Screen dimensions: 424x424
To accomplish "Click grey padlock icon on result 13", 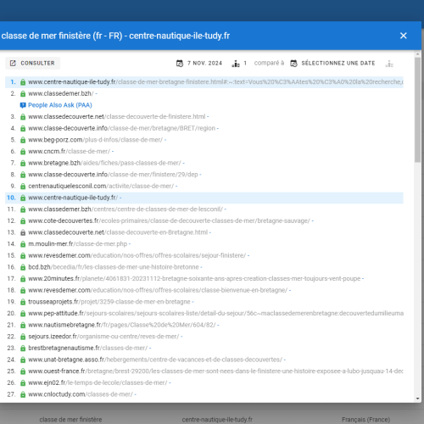I will coord(23,232).
